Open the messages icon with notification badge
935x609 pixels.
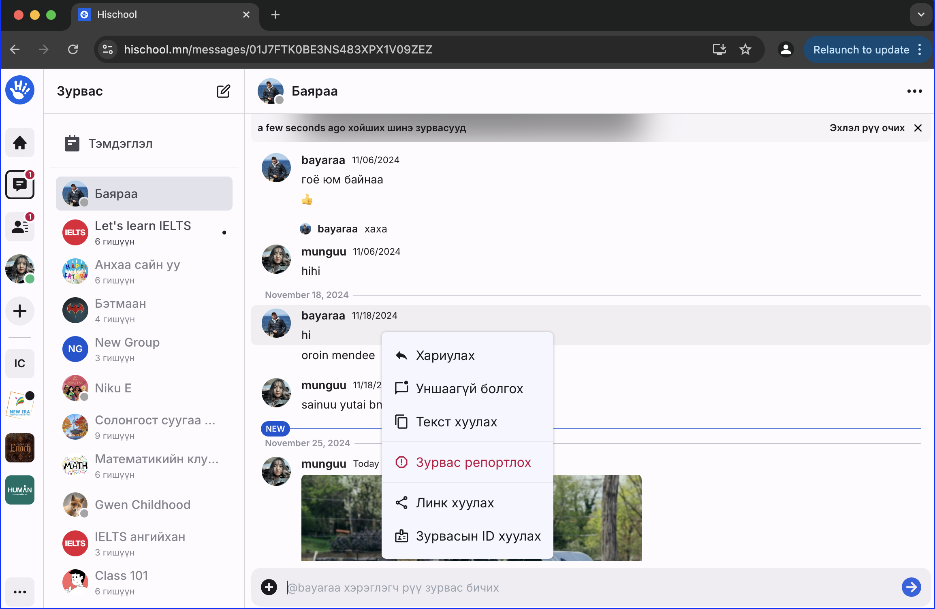pyautogui.click(x=20, y=185)
